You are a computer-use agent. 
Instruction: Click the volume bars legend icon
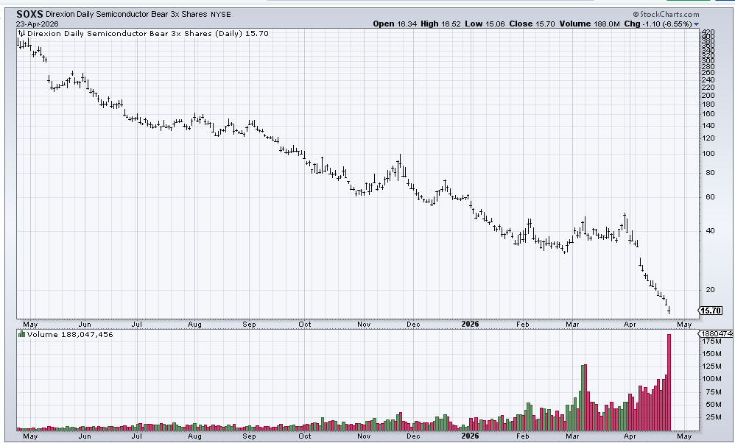coord(21,334)
